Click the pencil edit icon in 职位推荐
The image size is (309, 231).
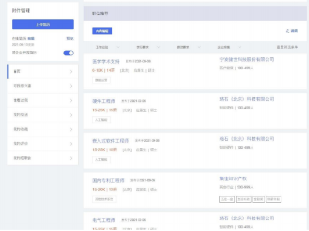click(287, 31)
